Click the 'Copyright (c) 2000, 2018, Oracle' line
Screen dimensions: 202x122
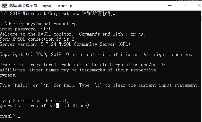tap(41, 54)
